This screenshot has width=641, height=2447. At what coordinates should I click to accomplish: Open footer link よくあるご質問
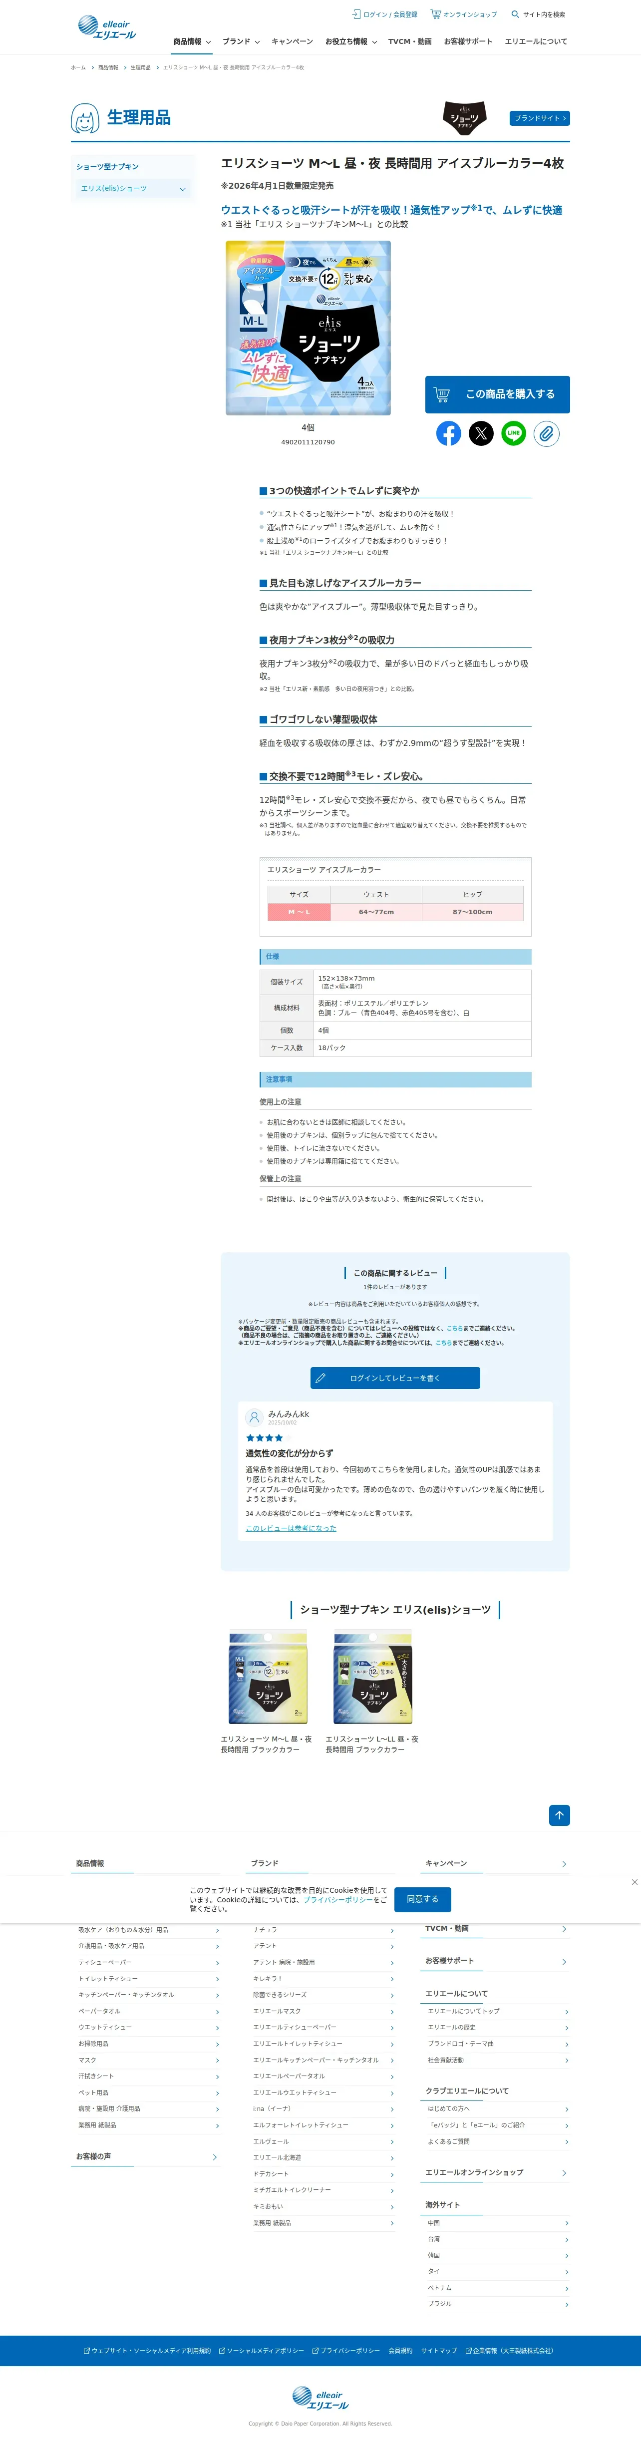[x=449, y=2141]
